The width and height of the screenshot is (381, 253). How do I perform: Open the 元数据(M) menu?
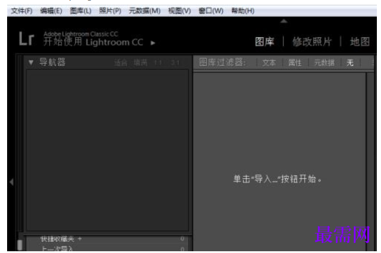[x=144, y=11]
